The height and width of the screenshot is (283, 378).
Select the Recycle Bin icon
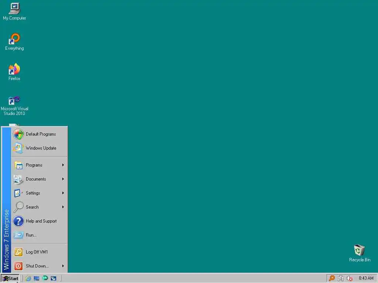pos(360,253)
